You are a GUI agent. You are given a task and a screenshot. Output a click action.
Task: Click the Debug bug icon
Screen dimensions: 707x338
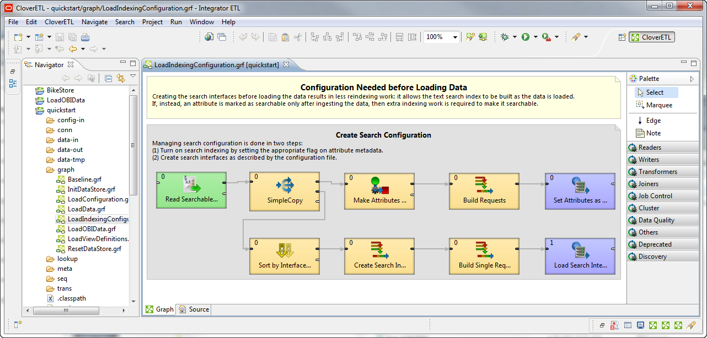click(x=505, y=37)
